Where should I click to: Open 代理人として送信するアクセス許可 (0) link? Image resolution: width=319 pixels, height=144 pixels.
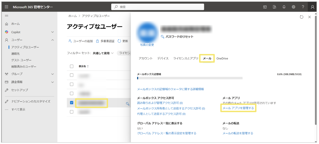161,114
